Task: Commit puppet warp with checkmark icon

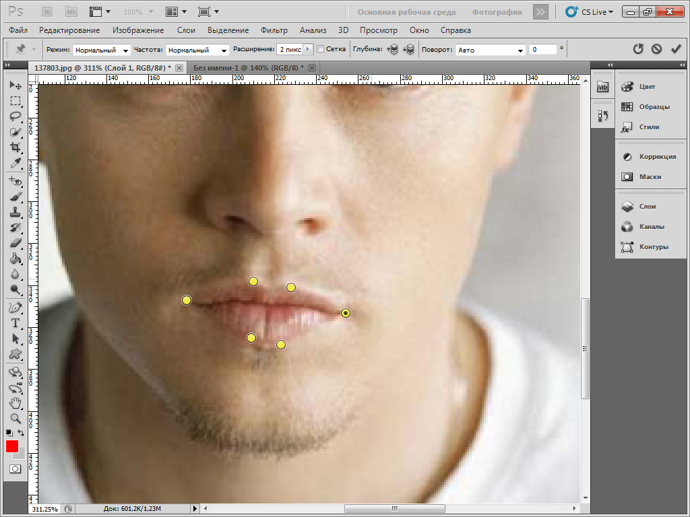Action: click(676, 48)
